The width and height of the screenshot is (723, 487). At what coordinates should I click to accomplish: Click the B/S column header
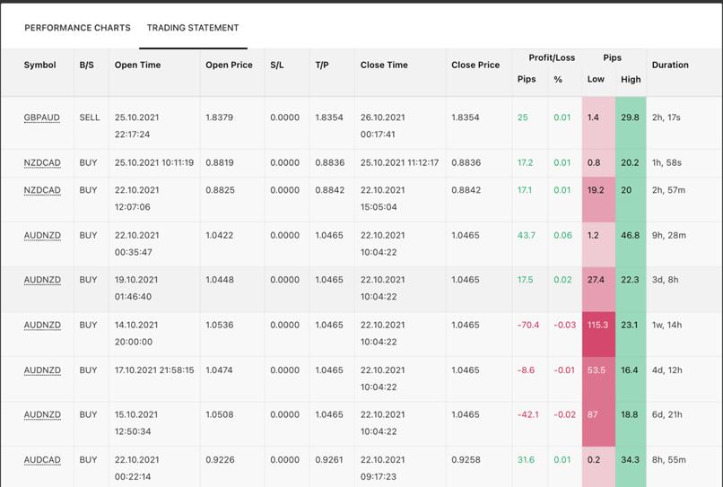tap(86, 65)
